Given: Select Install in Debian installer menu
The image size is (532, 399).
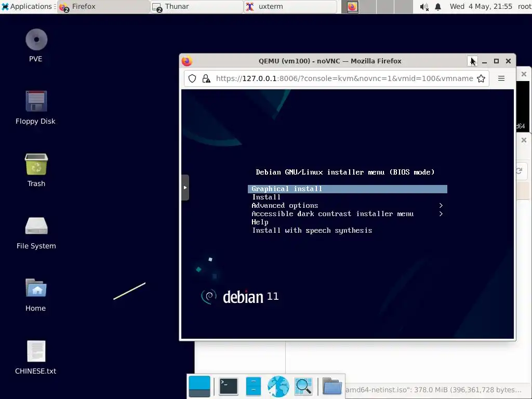Looking at the screenshot, I should pos(267,197).
